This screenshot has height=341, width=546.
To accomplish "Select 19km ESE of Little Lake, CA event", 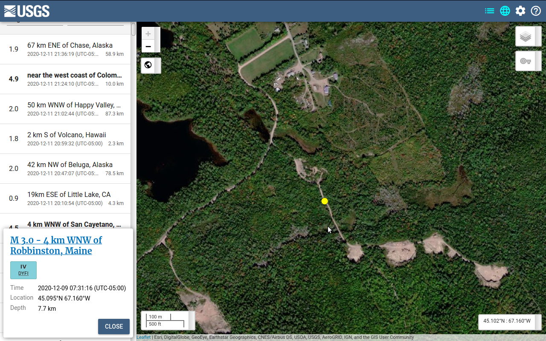I will coord(65,199).
